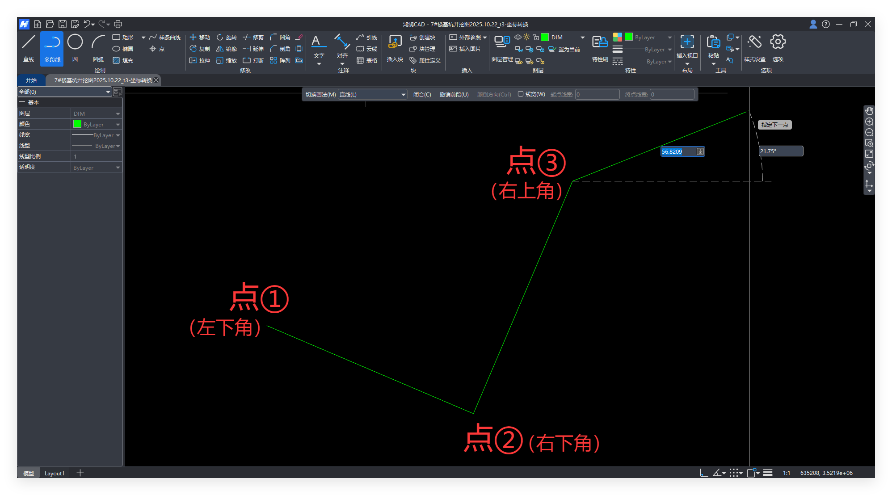Viewport: 892px width, 495px height.
Task: Open the 图层 DIM property dropdown
Action: click(x=118, y=114)
